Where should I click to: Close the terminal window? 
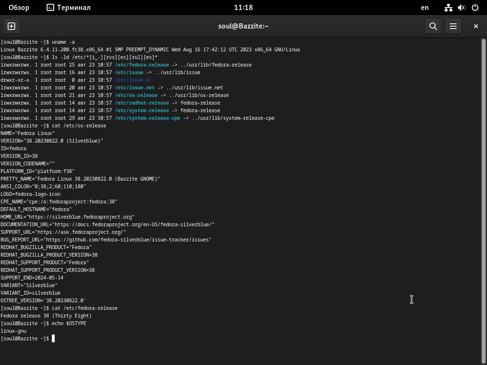[476, 26]
